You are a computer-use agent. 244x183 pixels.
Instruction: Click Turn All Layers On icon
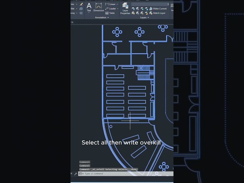coord(133,13)
